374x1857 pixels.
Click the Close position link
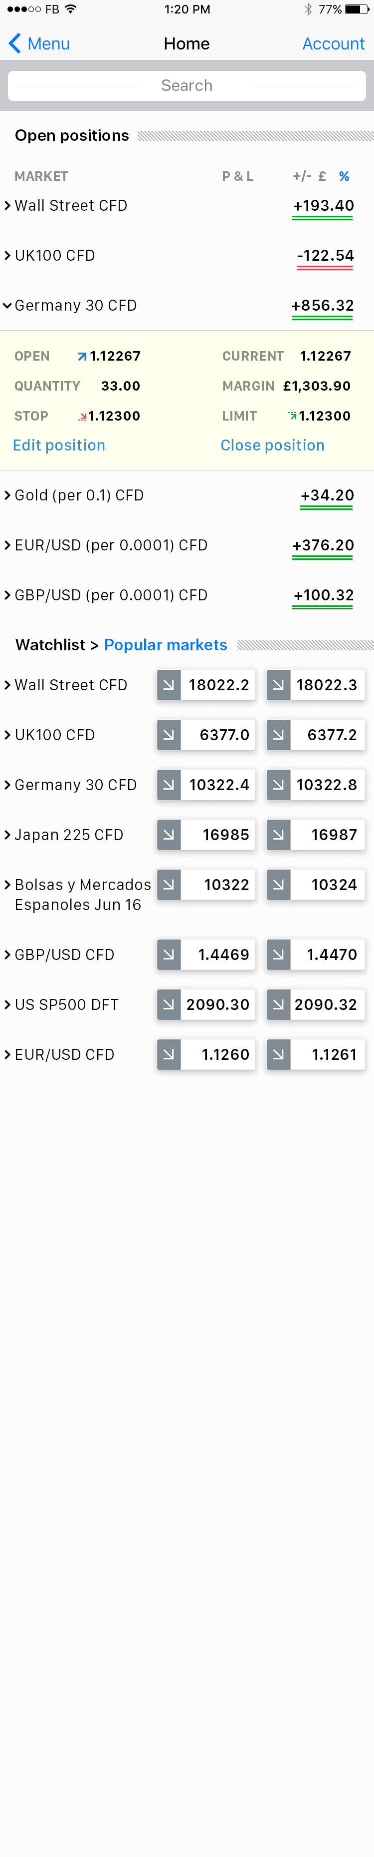pos(272,446)
